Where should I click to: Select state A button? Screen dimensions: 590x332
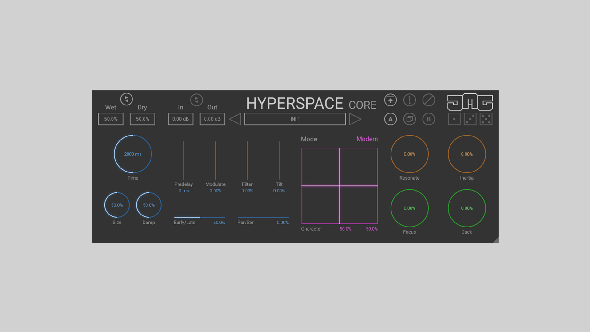click(391, 119)
